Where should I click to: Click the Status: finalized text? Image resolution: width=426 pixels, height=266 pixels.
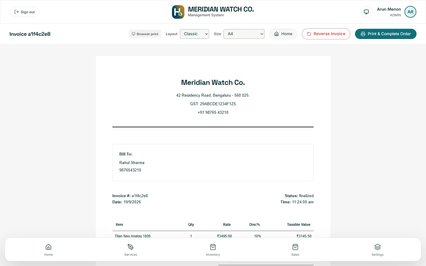click(299, 196)
